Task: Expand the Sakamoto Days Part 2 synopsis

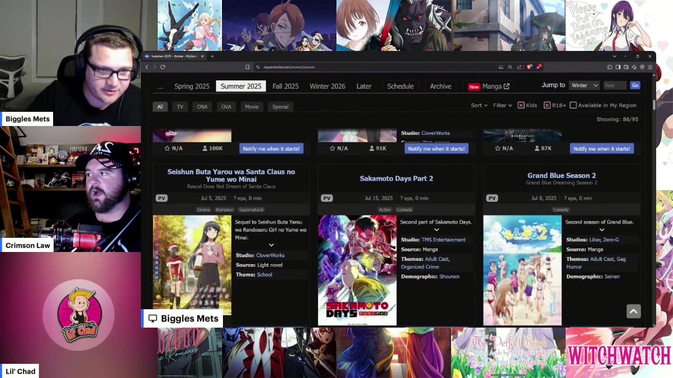Action: click(436, 229)
